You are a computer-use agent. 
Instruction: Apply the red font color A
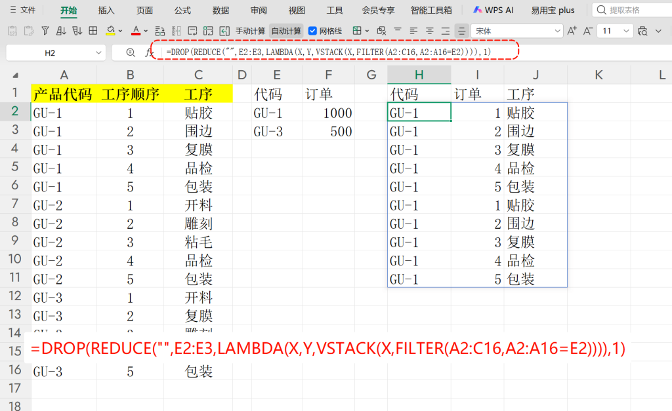tap(136, 31)
